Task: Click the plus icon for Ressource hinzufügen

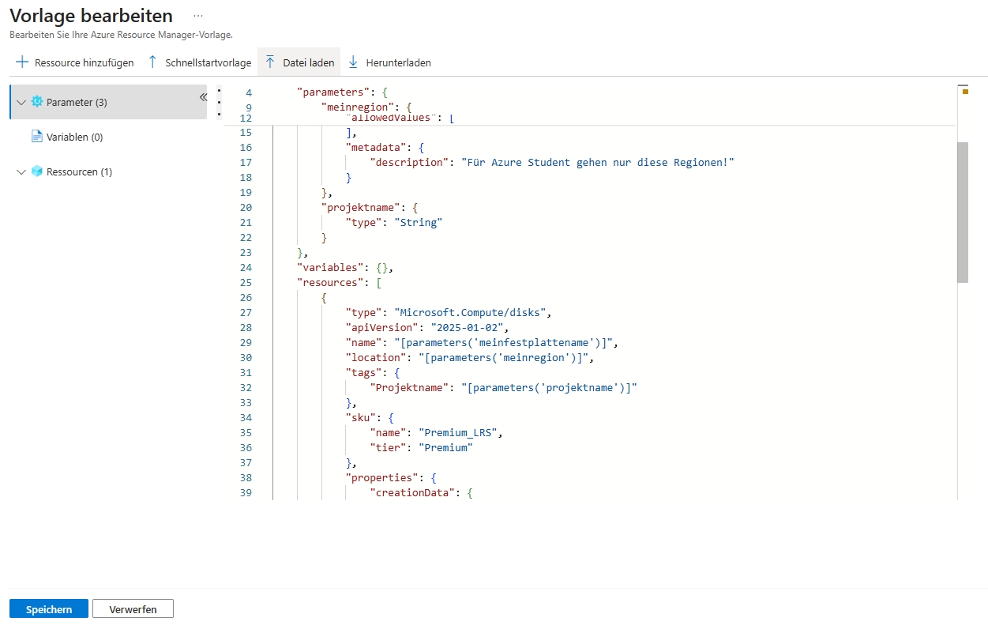Action: point(22,62)
